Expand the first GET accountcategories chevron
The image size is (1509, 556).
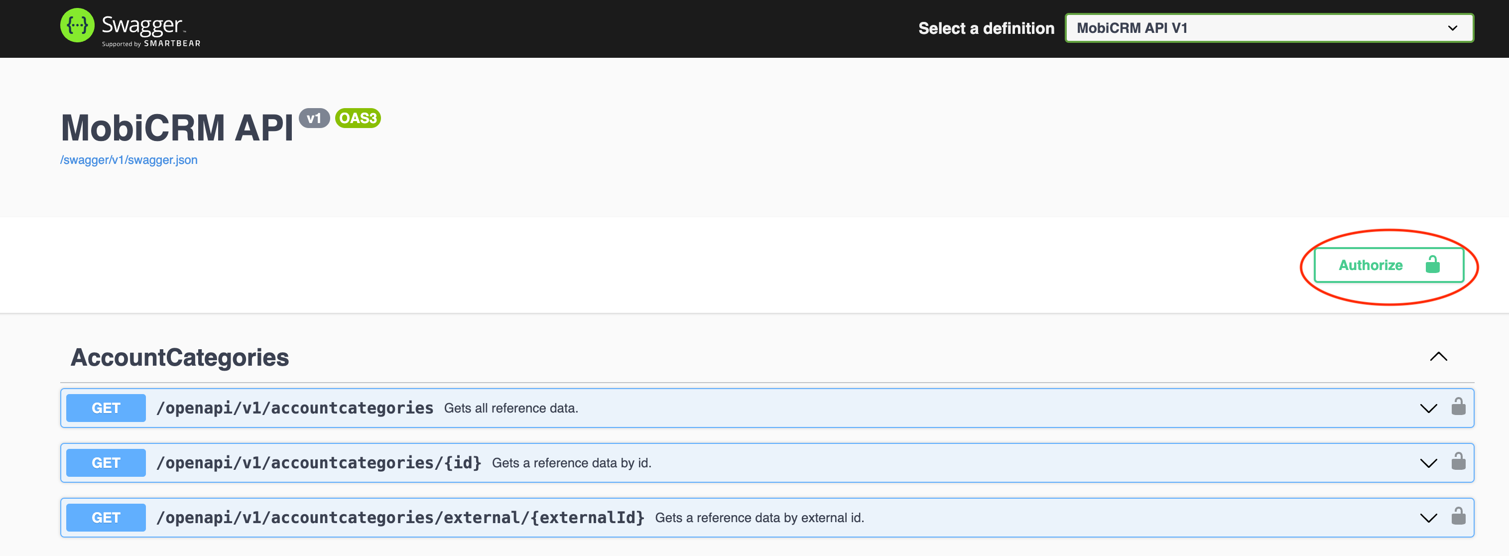(x=1428, y=409)
